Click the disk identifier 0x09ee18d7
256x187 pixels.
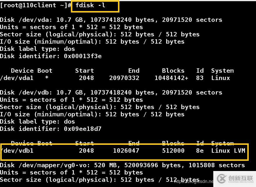click(83, 129)
